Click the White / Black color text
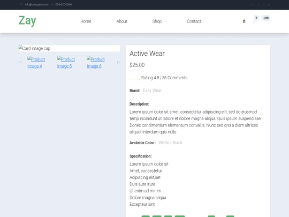The width and height of the screenshot is (289, 217). (171, 143)
